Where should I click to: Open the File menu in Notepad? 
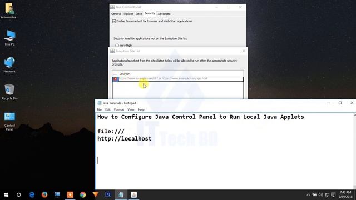[99, 109]
